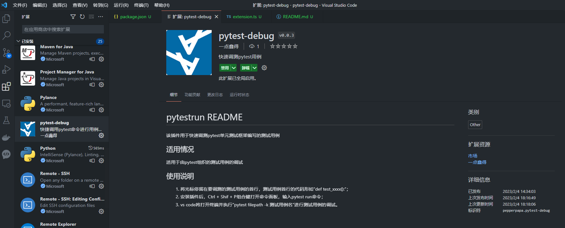Click the 禁用 (Disable) extension button
This screenshot has width=565, height=228.
[x=225, y=68]
